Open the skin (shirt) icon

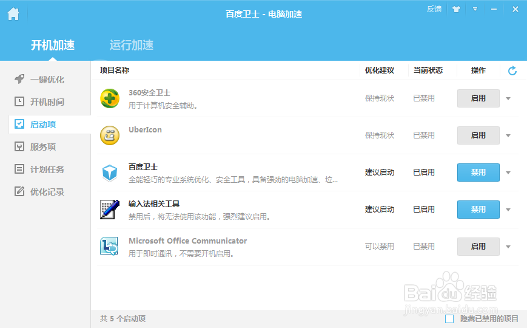(x=456, y=9)
